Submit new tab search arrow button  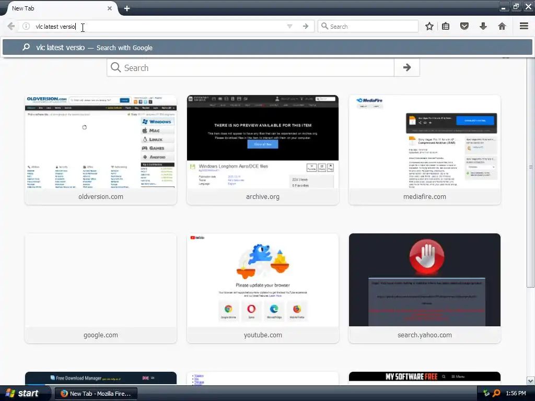(406, 67)
